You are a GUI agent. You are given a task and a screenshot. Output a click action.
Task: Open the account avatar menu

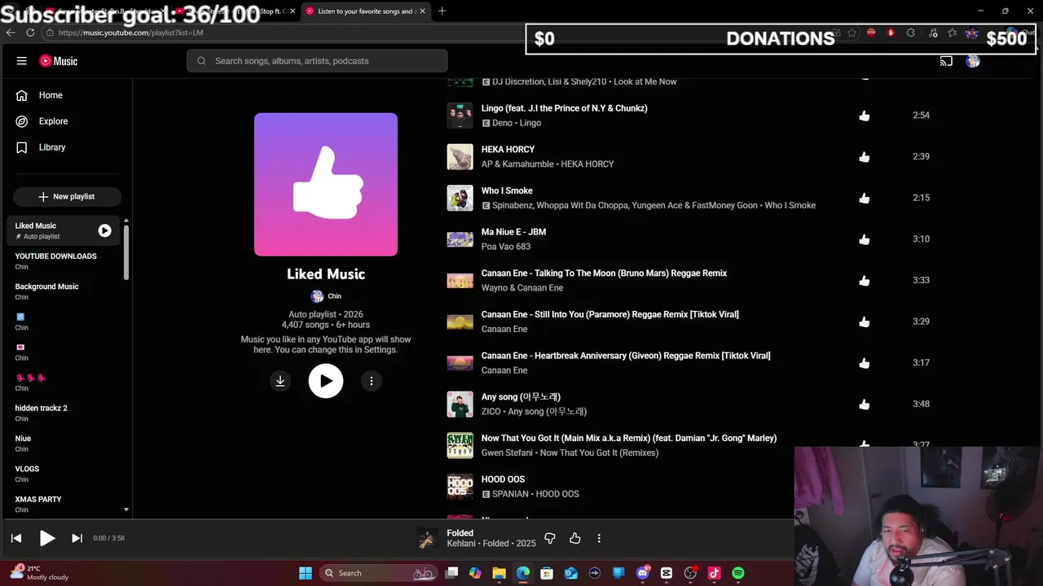pyautogui.click(x=973, y=61)
